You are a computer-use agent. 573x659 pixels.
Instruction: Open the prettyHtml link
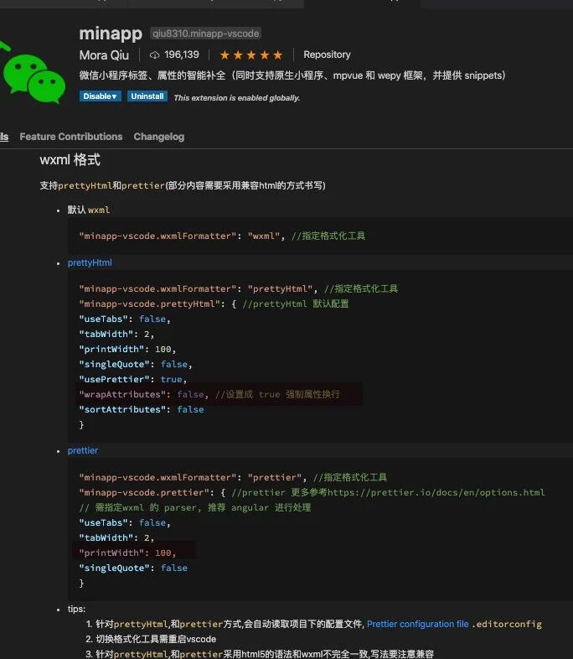(x=90, y=262)
